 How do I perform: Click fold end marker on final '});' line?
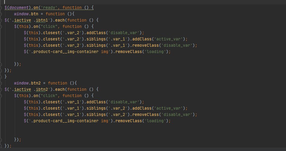click(1, 146)
